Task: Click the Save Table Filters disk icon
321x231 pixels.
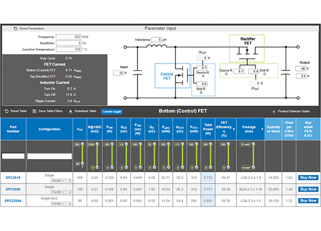Action: (34, 111)
